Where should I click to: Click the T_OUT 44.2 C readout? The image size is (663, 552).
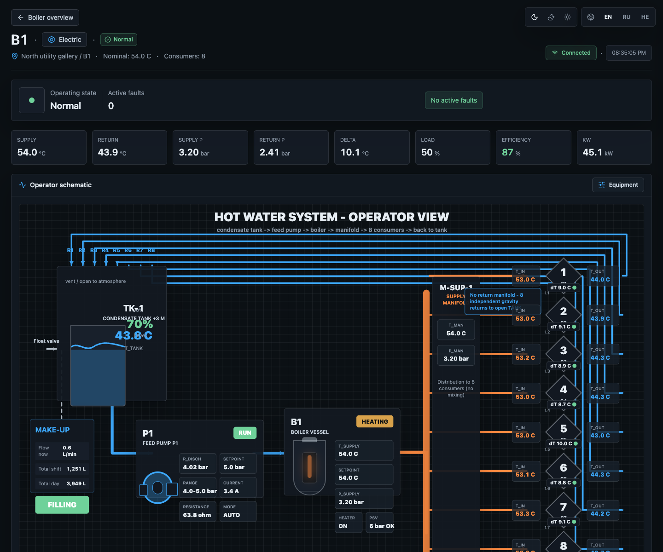603,510
